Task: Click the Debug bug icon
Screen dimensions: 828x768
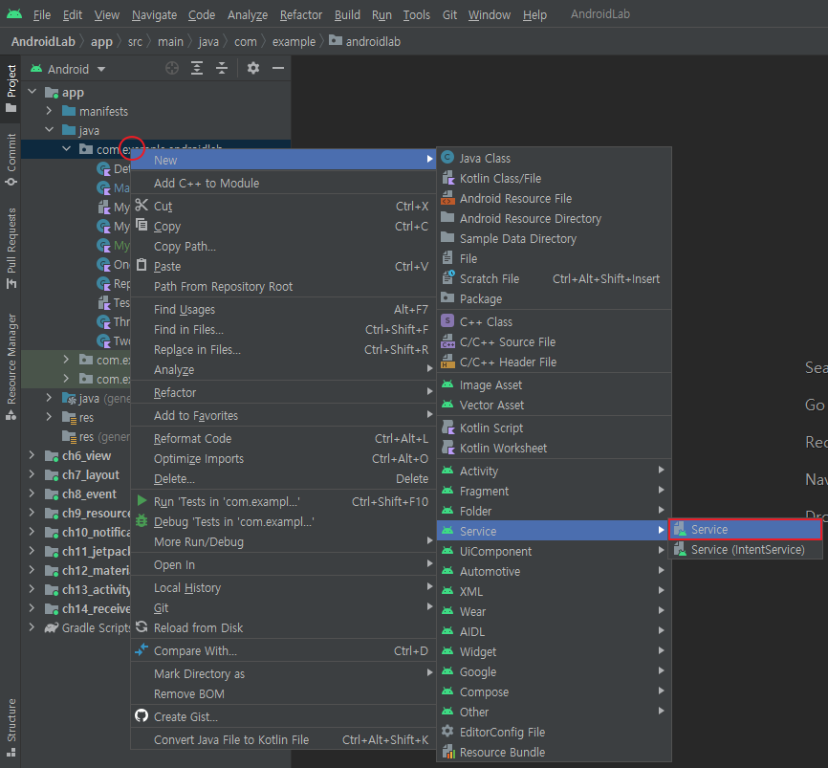Action: (142, 521)
